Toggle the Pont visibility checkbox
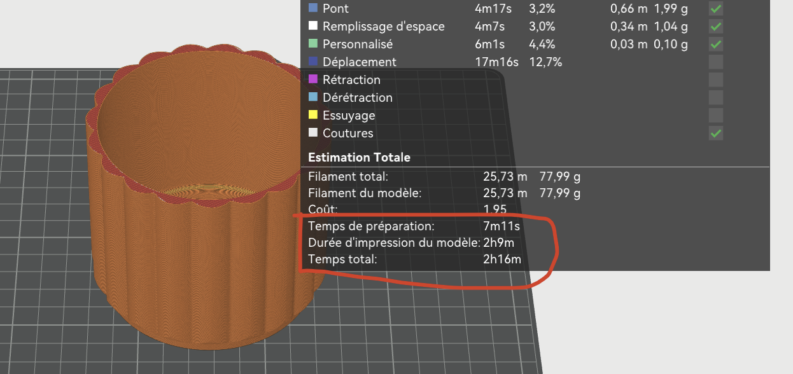793x374 pixels. click(716, 9)
